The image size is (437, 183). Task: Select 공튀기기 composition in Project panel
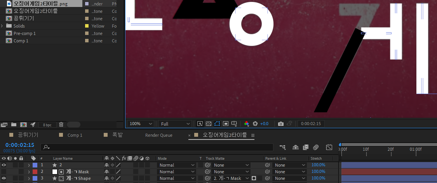coord(24,18)
